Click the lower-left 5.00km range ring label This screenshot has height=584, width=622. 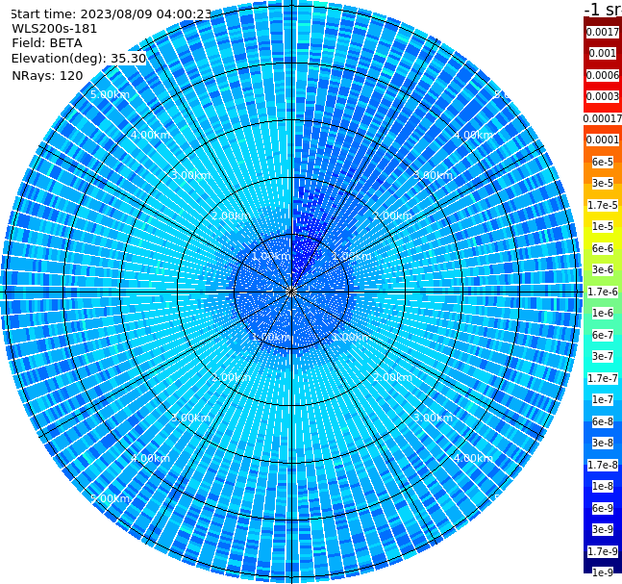(110, 498)
